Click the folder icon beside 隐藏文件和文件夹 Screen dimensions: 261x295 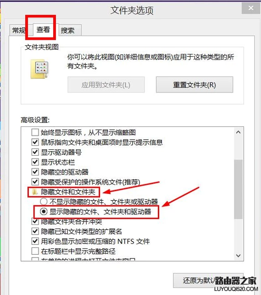click(35, 192)
